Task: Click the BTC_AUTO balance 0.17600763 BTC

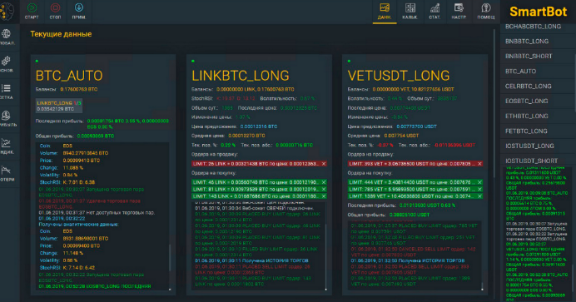Action: point(78,89)
